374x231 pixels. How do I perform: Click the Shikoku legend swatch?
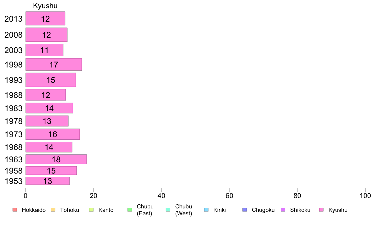[x=283, y=210]
